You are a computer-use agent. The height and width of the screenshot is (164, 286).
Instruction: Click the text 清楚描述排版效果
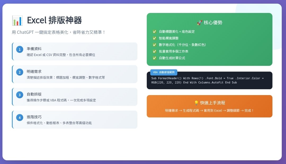pyautogui.click(x=66, y=77)
